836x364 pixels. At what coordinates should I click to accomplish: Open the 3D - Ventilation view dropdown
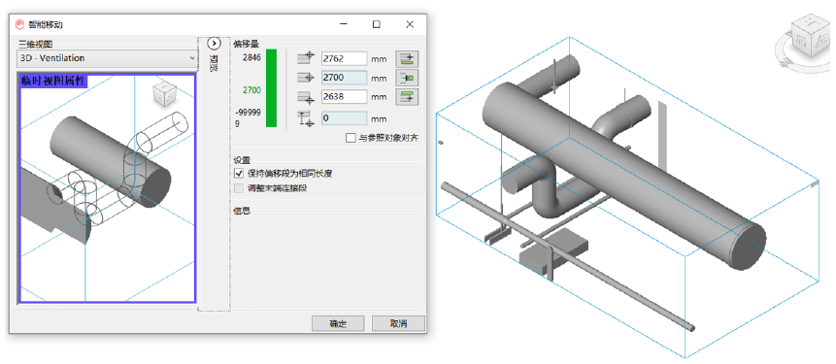(x=107, y=58)
